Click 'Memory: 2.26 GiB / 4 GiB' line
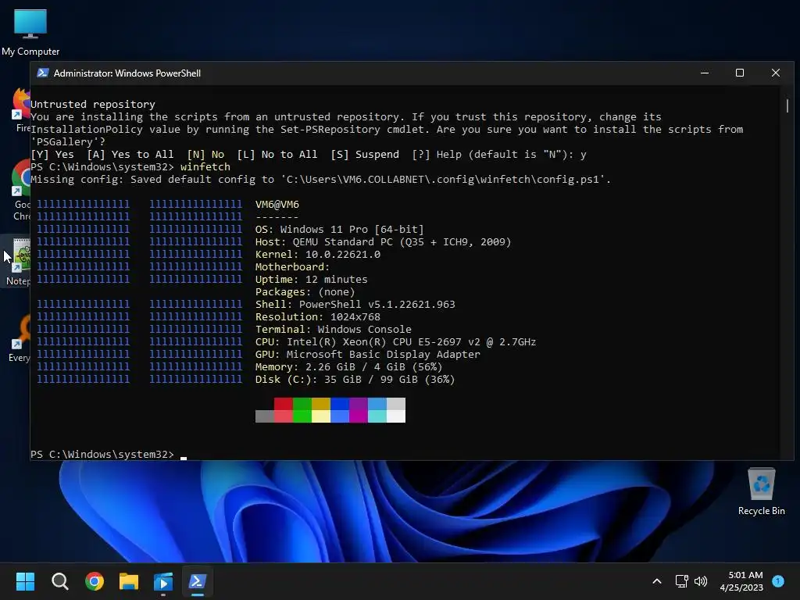Screen dimensions: 800x600 pyautogui.click(x=349, y=367)
